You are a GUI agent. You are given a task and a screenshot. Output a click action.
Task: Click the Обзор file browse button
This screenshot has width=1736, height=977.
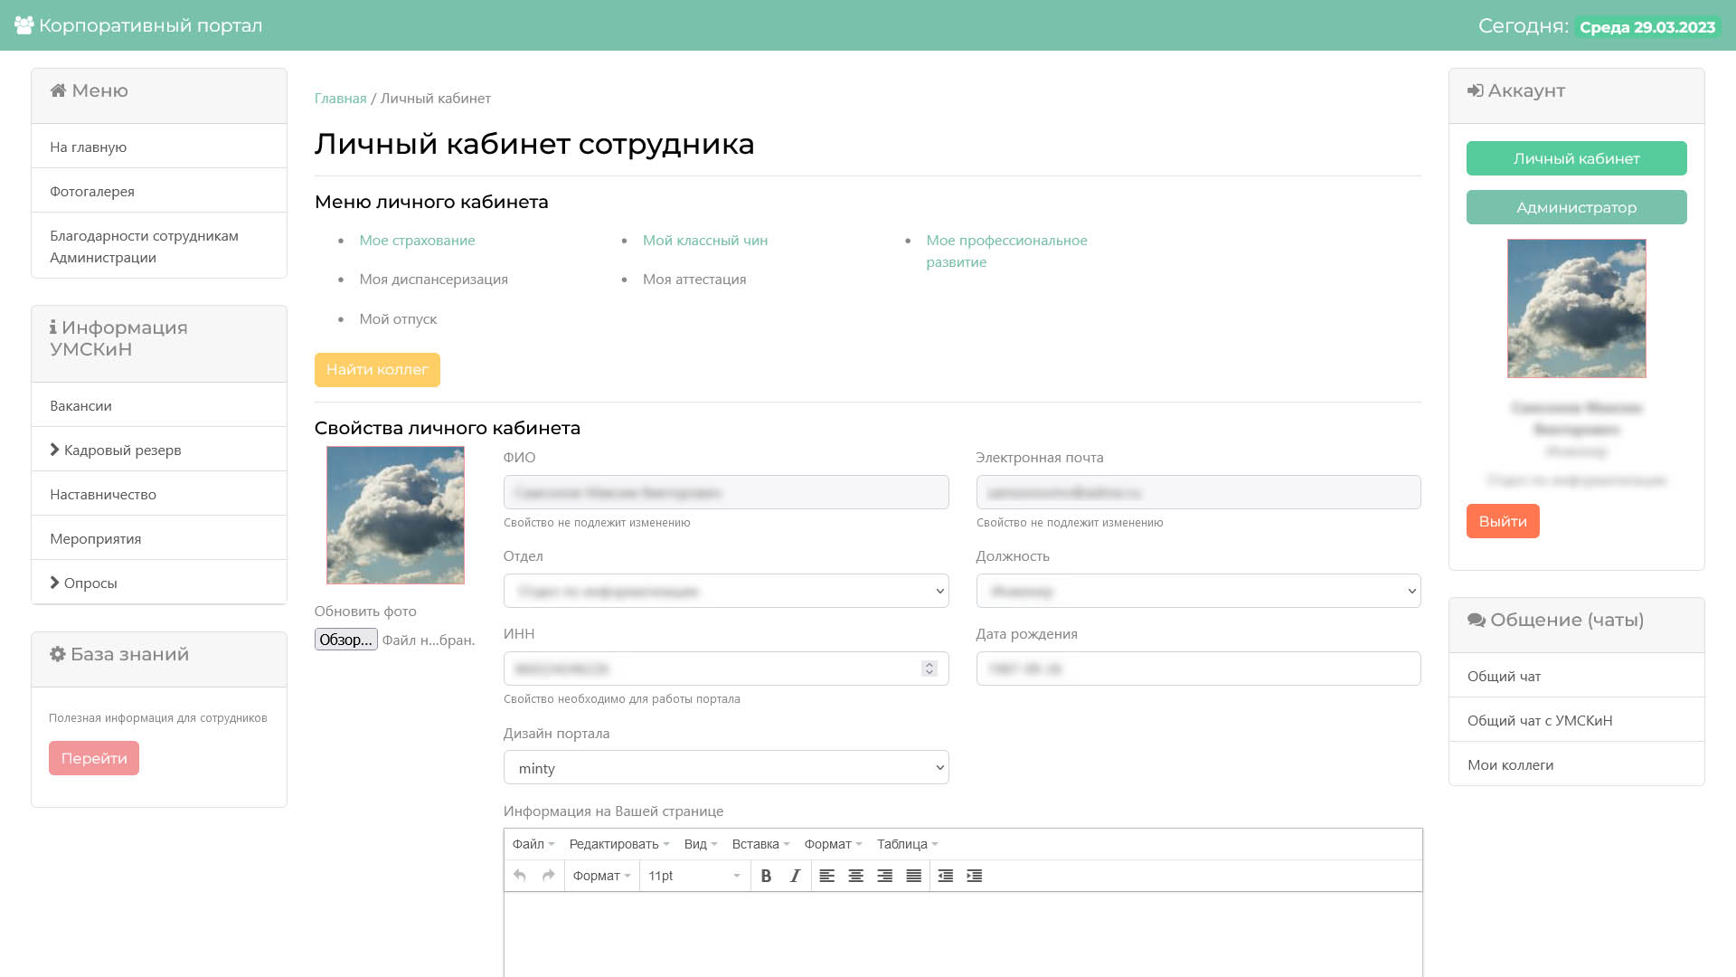tap(345, 640)
